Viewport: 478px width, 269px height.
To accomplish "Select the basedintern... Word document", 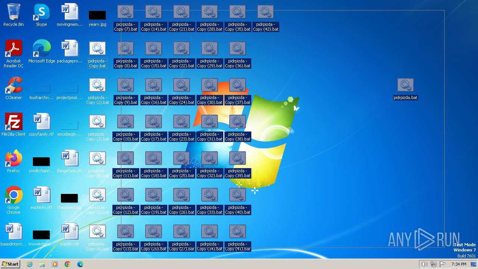I will tap(13, 235).
